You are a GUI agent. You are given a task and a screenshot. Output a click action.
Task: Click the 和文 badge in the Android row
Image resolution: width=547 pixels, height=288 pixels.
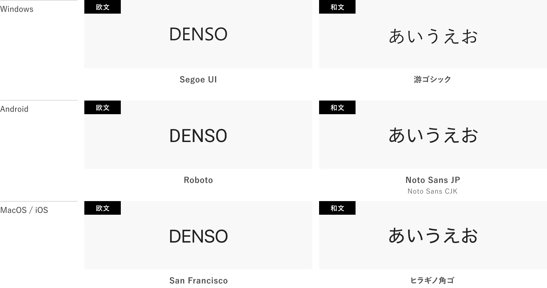(x=337, y=107)
